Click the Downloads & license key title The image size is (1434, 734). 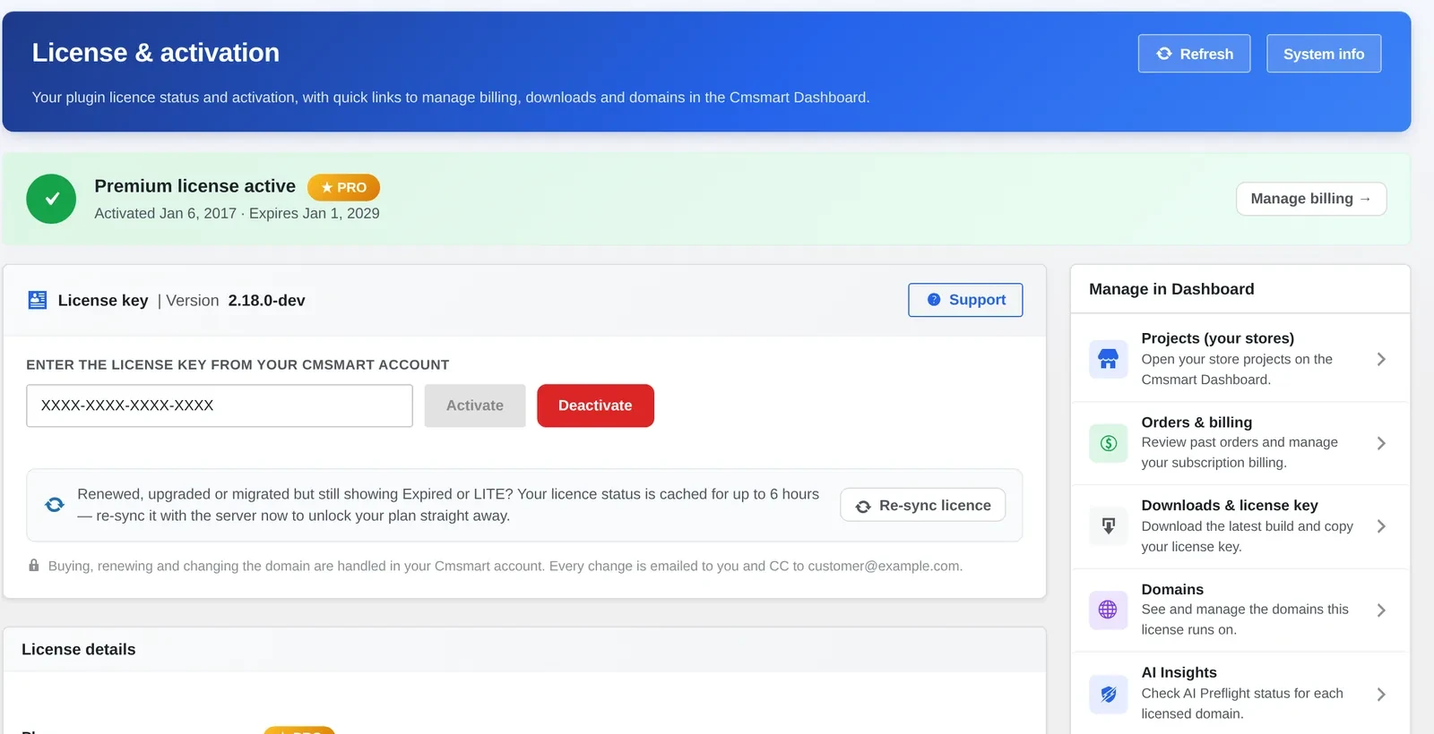[1230, 506]
